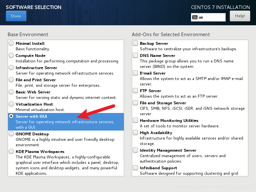Enable High Availability checkbox
This screenshot has height=192, width=256.
click(135, 132)
